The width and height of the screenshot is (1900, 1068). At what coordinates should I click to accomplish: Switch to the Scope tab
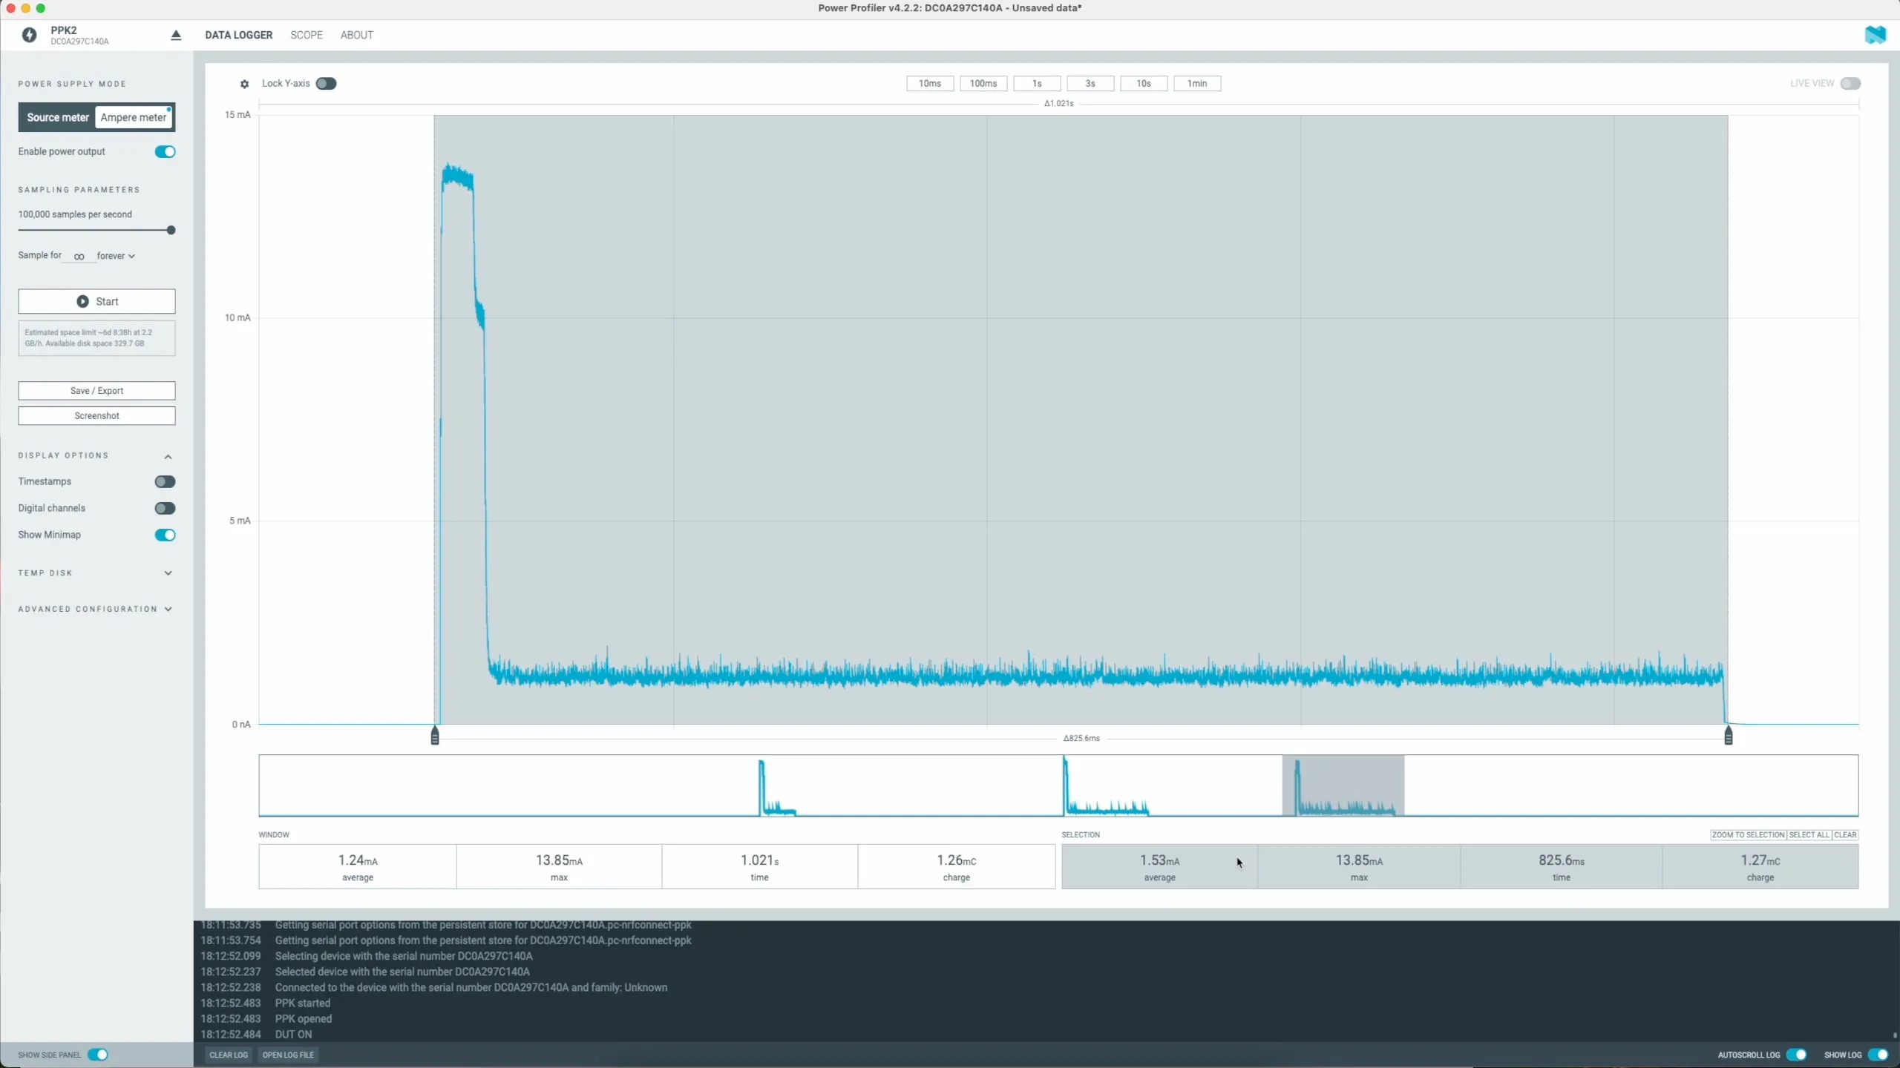[x=307, y=35]
